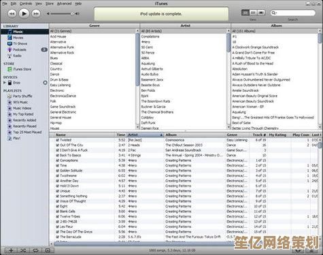The image size is (323, 255).
Task: Click the low-volume speaker icon
Action: click(x=48, y=14)
